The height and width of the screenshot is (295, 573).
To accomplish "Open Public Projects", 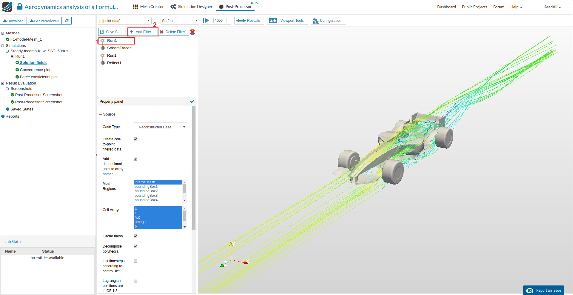I will pos(475,7).
